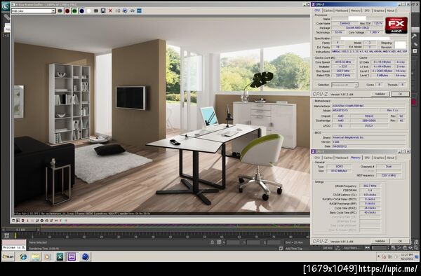421x276 pixels.
Task: Toggle the green channel in V-Ray frame buffer
Action: 74,11
